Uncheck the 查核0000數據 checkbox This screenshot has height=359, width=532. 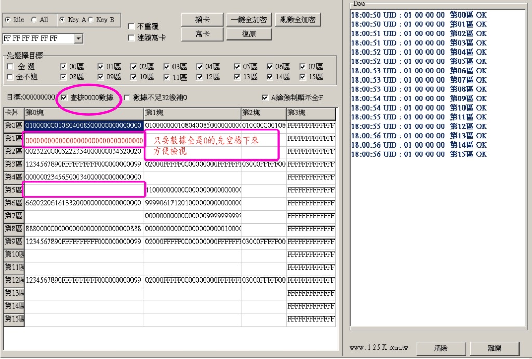pyautogui.click(x=64, y=97)
